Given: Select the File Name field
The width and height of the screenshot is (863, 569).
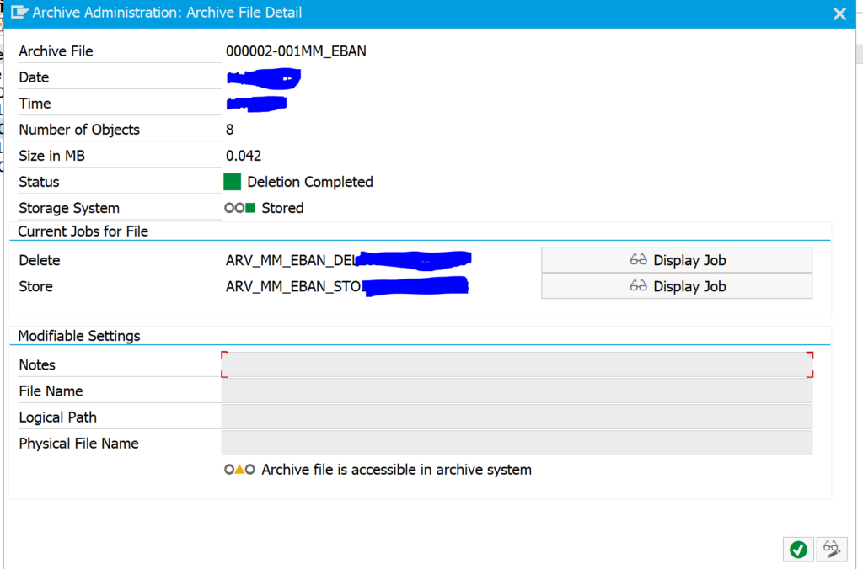Looking at the screenshot, I should (516, 390).
